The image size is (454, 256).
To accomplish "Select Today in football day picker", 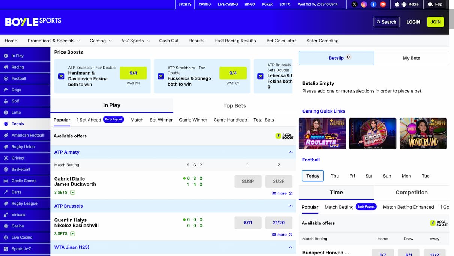I will (x=313, y=176).
